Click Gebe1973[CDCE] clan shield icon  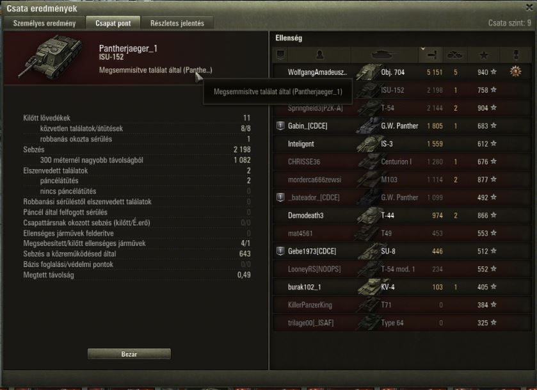[280, 251]
